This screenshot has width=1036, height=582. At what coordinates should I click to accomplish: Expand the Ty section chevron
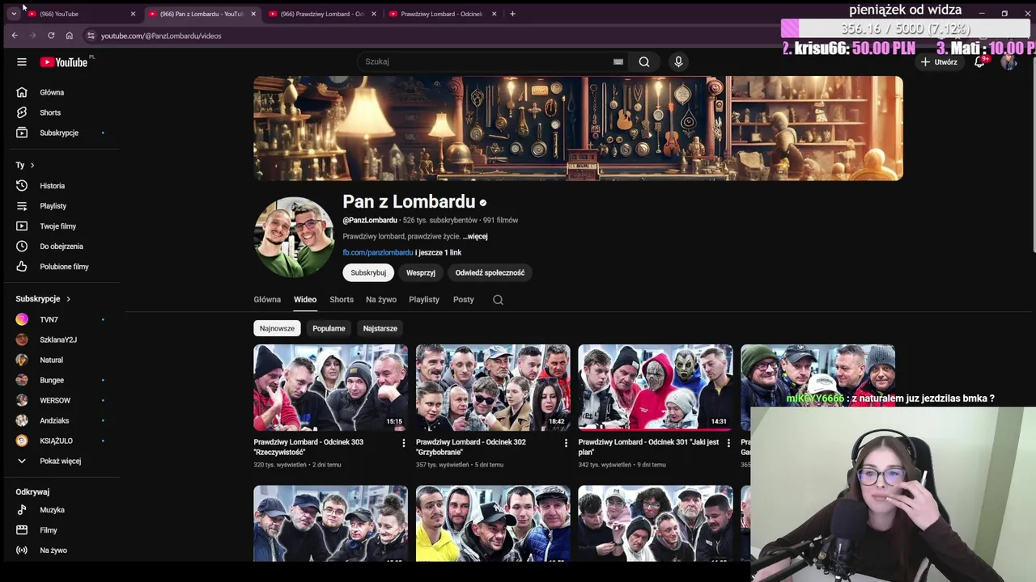tap(32, 165)
